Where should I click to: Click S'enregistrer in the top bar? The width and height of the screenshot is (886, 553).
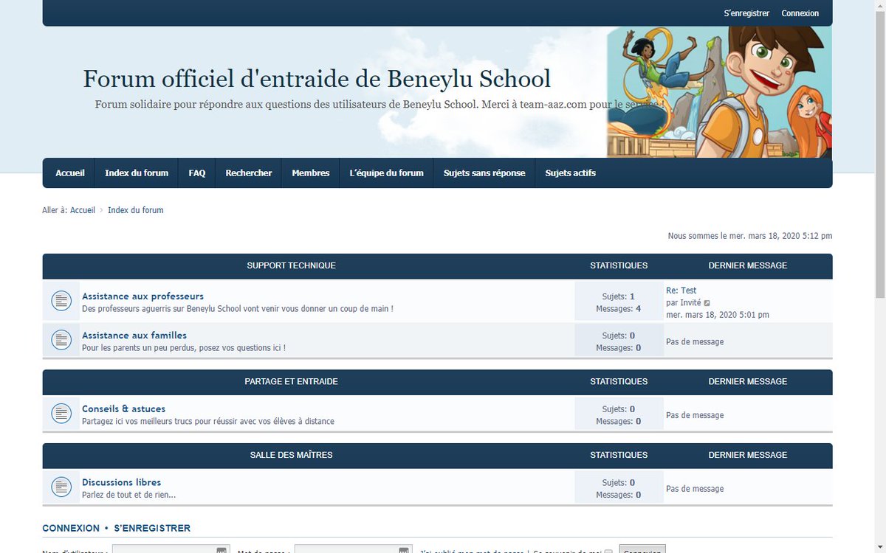(746, 13)
